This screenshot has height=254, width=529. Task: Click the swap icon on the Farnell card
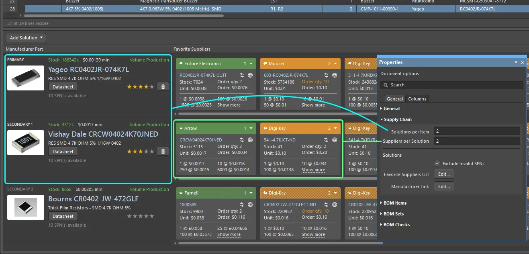pos(242,205)
